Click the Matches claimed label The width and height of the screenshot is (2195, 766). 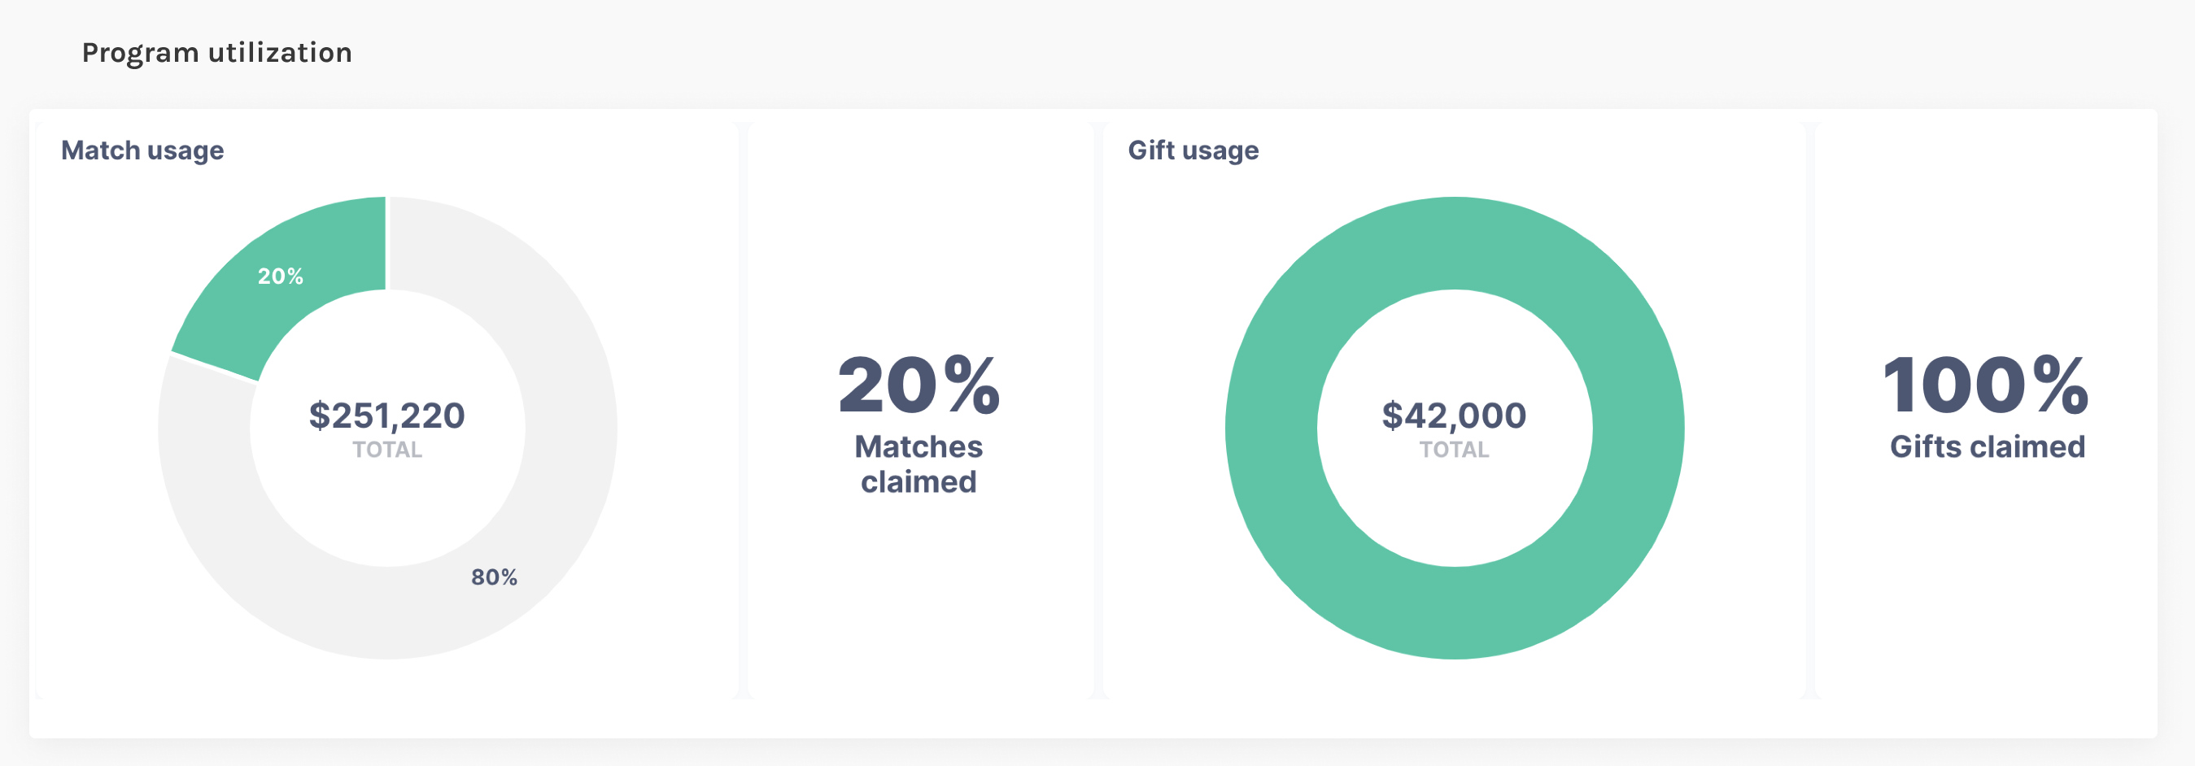(x=919, y=464)
